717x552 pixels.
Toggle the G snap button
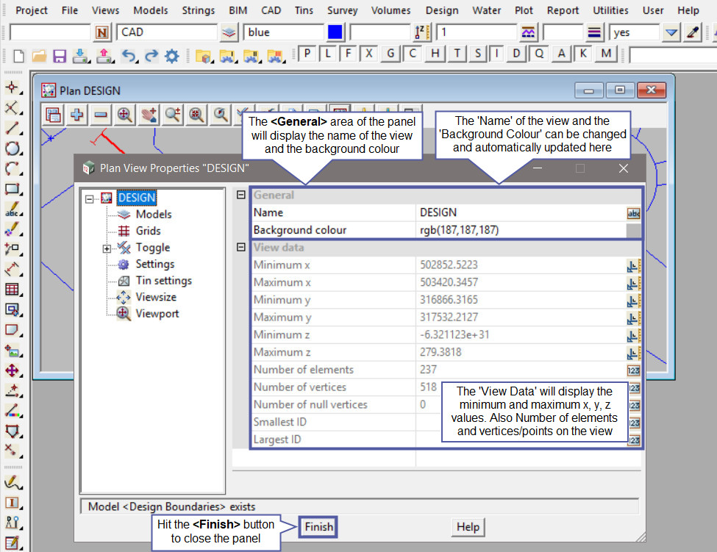click(391, 54)
